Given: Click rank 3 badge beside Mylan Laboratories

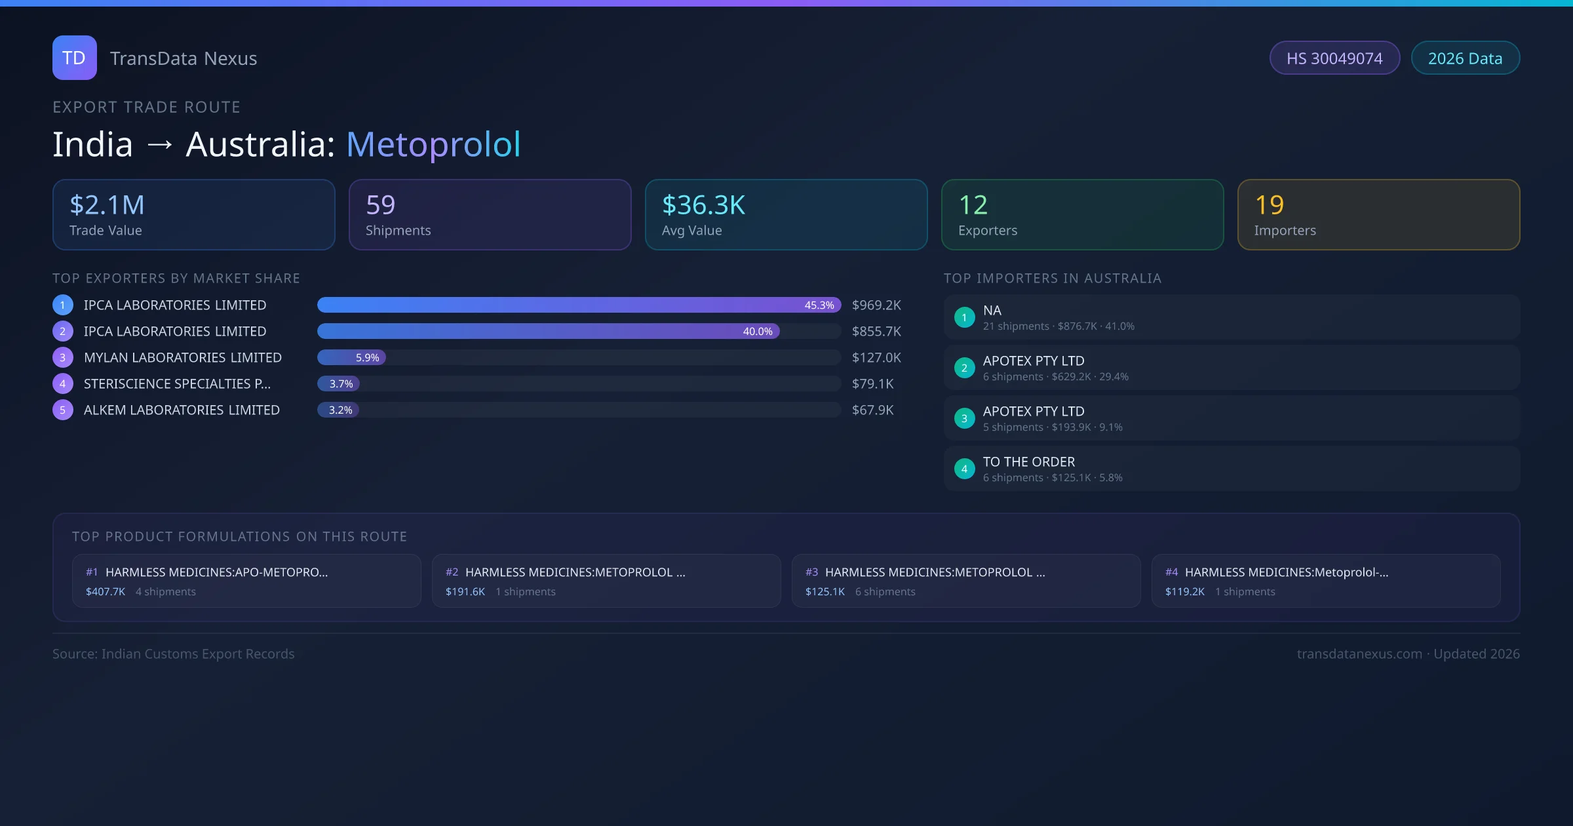Looking at the screenshot, I should pyautogui.click(x=62, y=357).
